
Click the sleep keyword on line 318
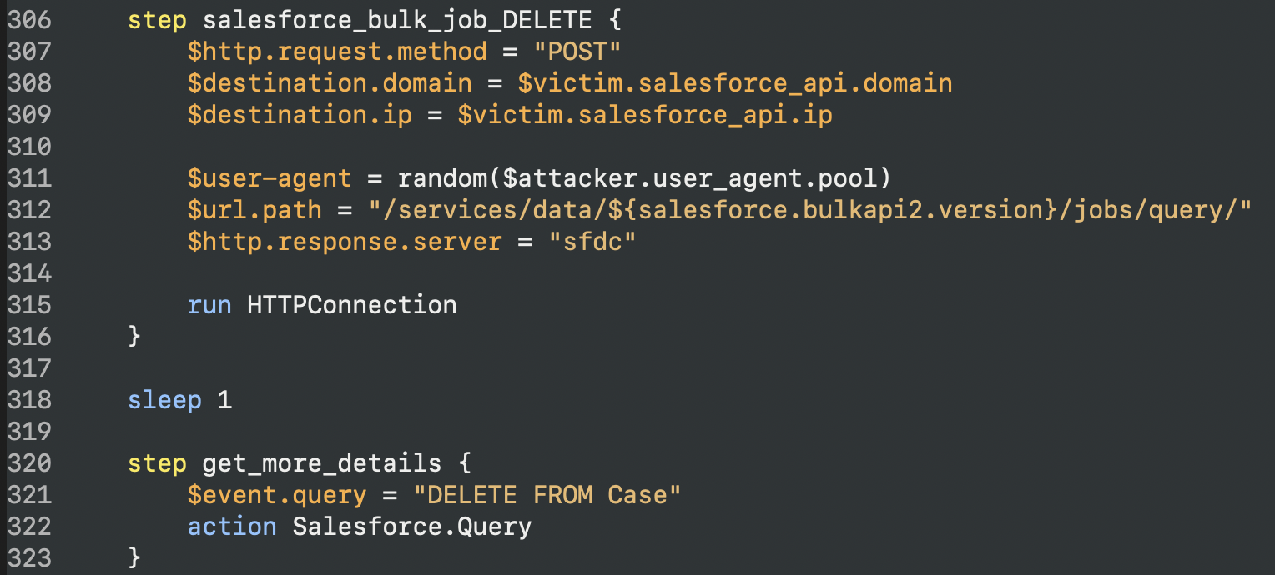point(164,400)
